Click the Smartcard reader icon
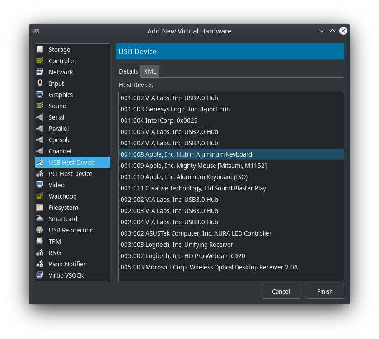Viewport: 379px width, 339px height. (x=40, y=219)
